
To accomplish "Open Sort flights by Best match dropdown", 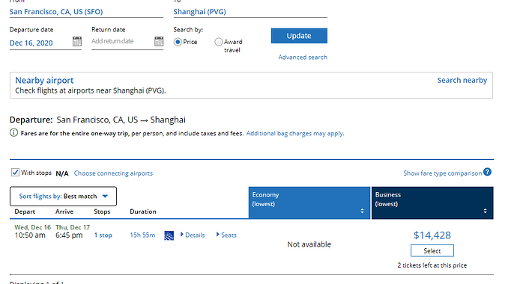I will point(63,197).
